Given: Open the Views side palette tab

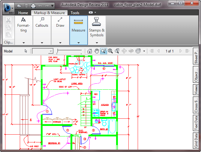Looking at the screenshot, I should point(196,90).
